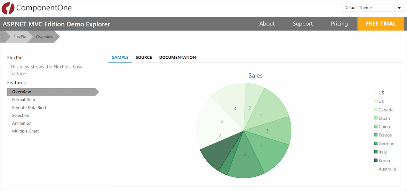Viewport: 407px width, 191px height.
Task: Click the Default Theme combo box field
Action: pyautogui.click(x=367, y=8)
